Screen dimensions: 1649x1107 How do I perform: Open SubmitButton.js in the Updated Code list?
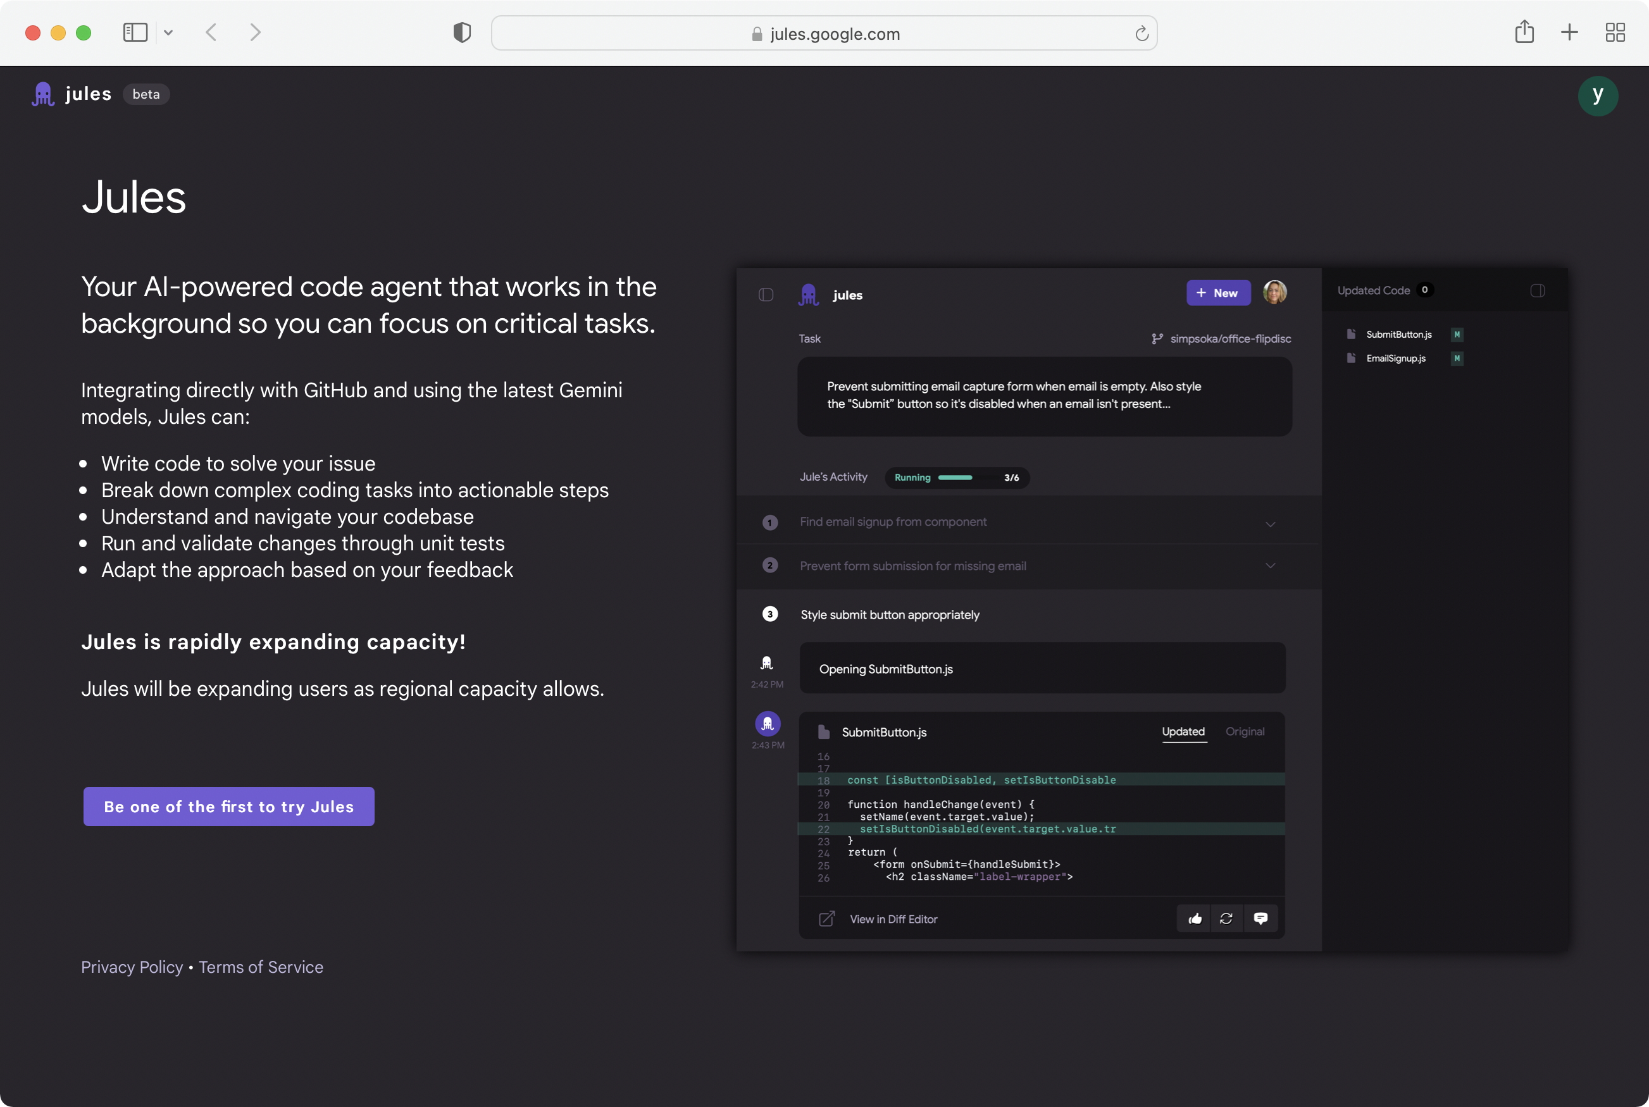coord(1399,335)
